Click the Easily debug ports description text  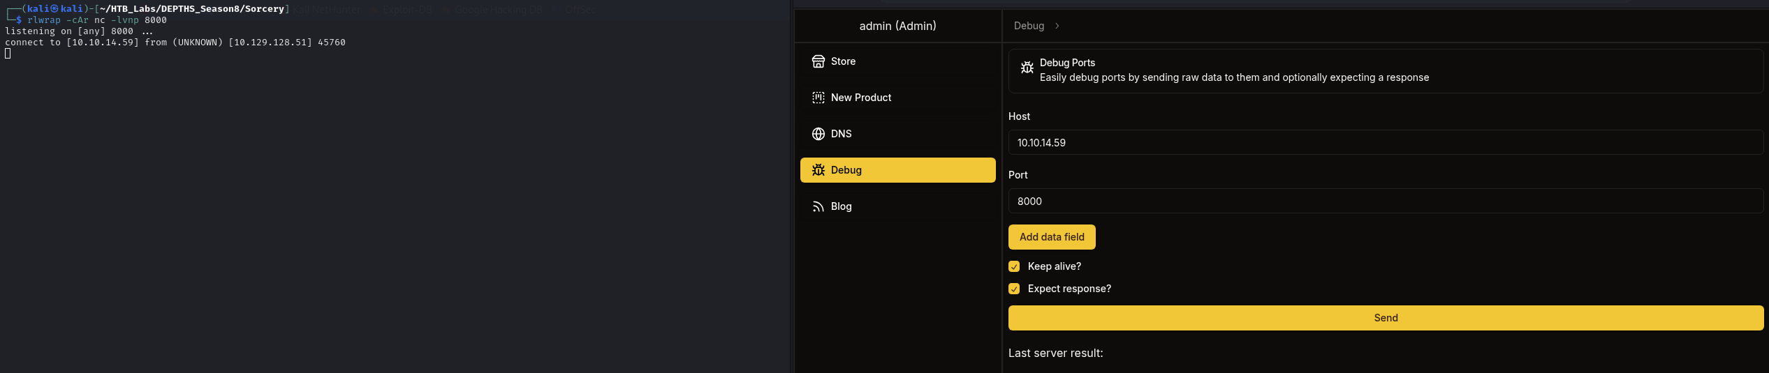(1234, 77)
